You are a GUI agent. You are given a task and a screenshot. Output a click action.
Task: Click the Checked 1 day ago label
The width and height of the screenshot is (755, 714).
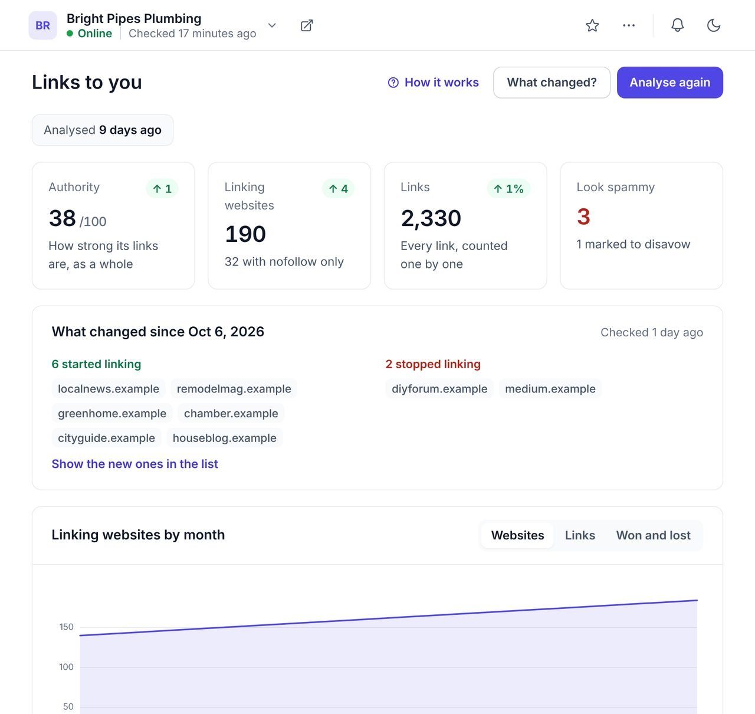click(x=652, y=332)
